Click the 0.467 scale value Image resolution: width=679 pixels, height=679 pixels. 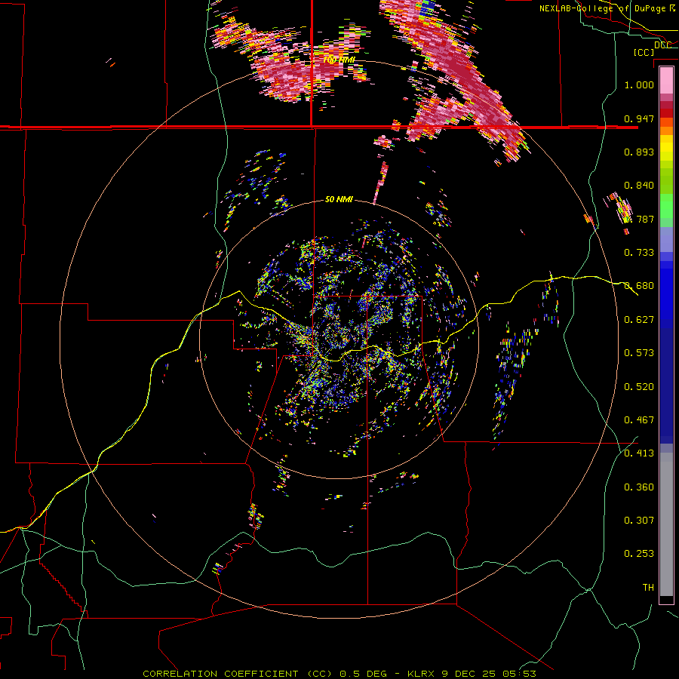click(x=639, y=420)
